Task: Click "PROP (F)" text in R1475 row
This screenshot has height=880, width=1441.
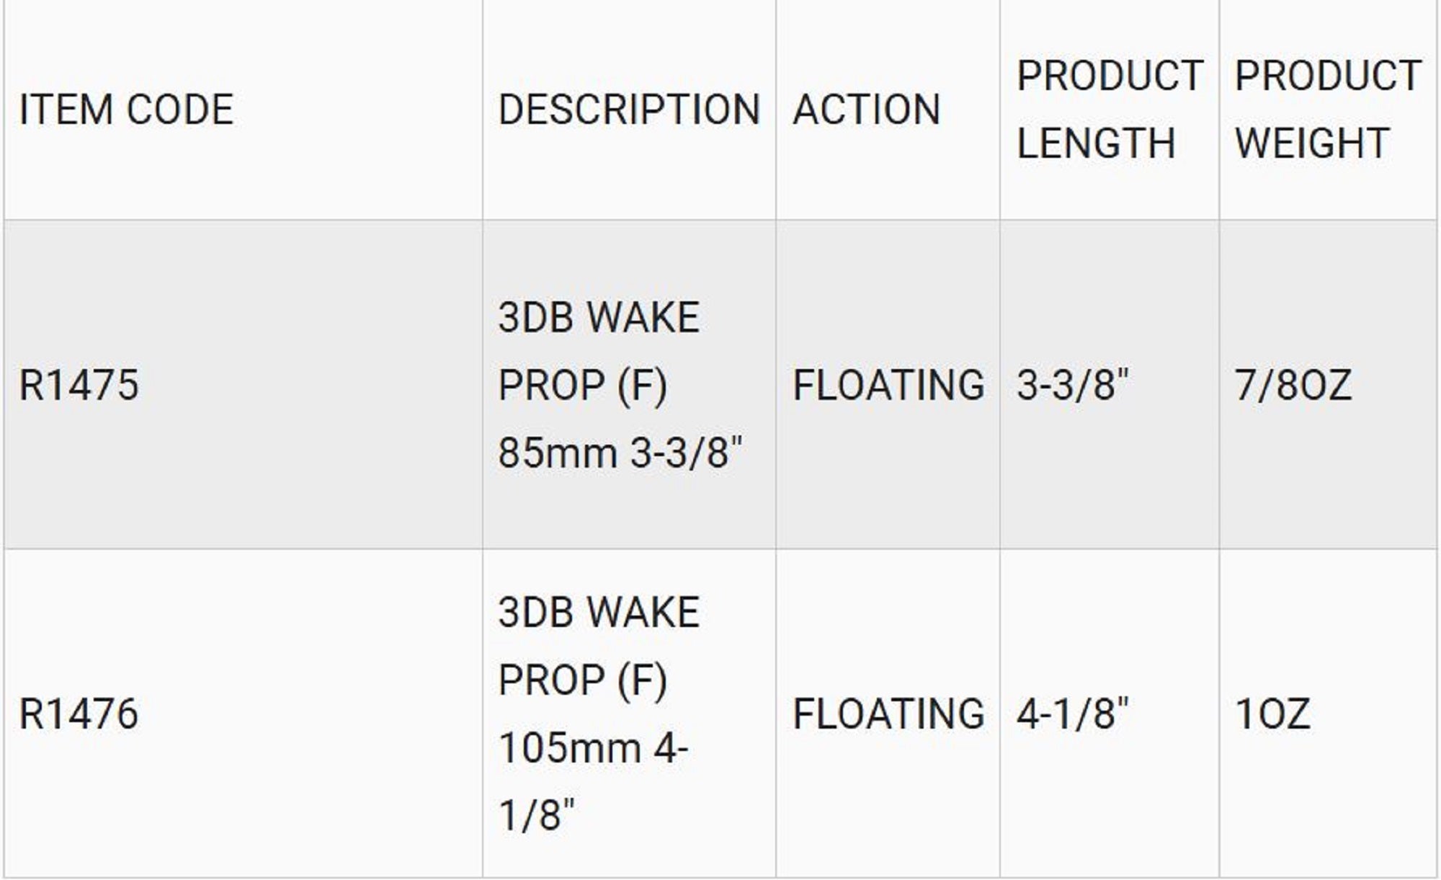Action: pos(583,385)
